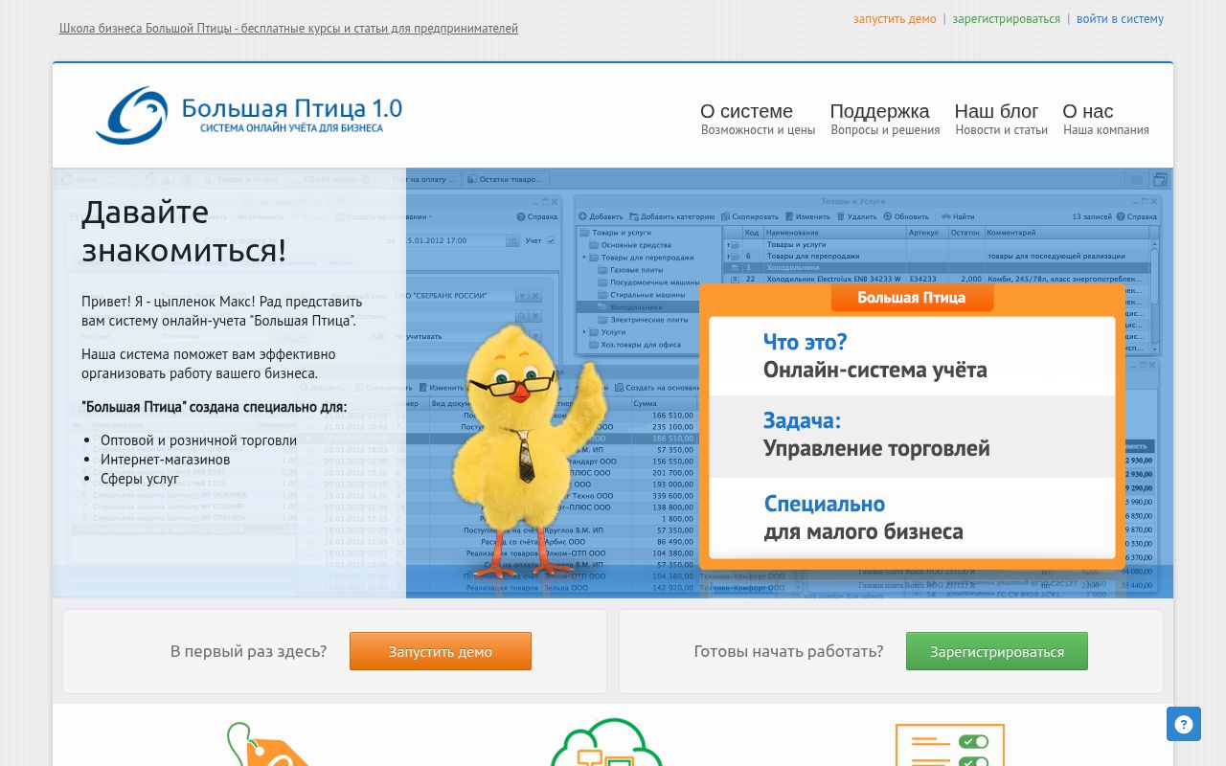Image resolution: width=1226 pixels, height=766 pixels.
Task: Click the orange checklist with toggles icon
Action: (x=949, y=746)
